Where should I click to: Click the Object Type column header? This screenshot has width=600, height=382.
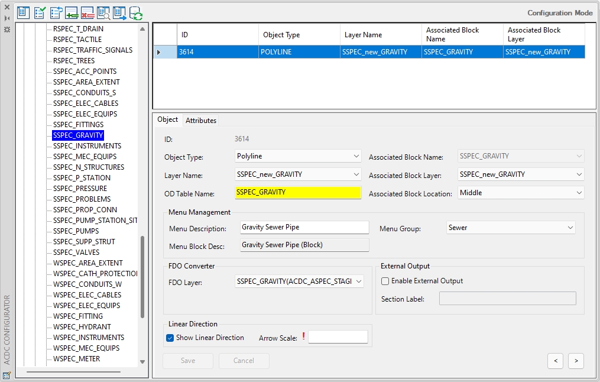point(299,34)
